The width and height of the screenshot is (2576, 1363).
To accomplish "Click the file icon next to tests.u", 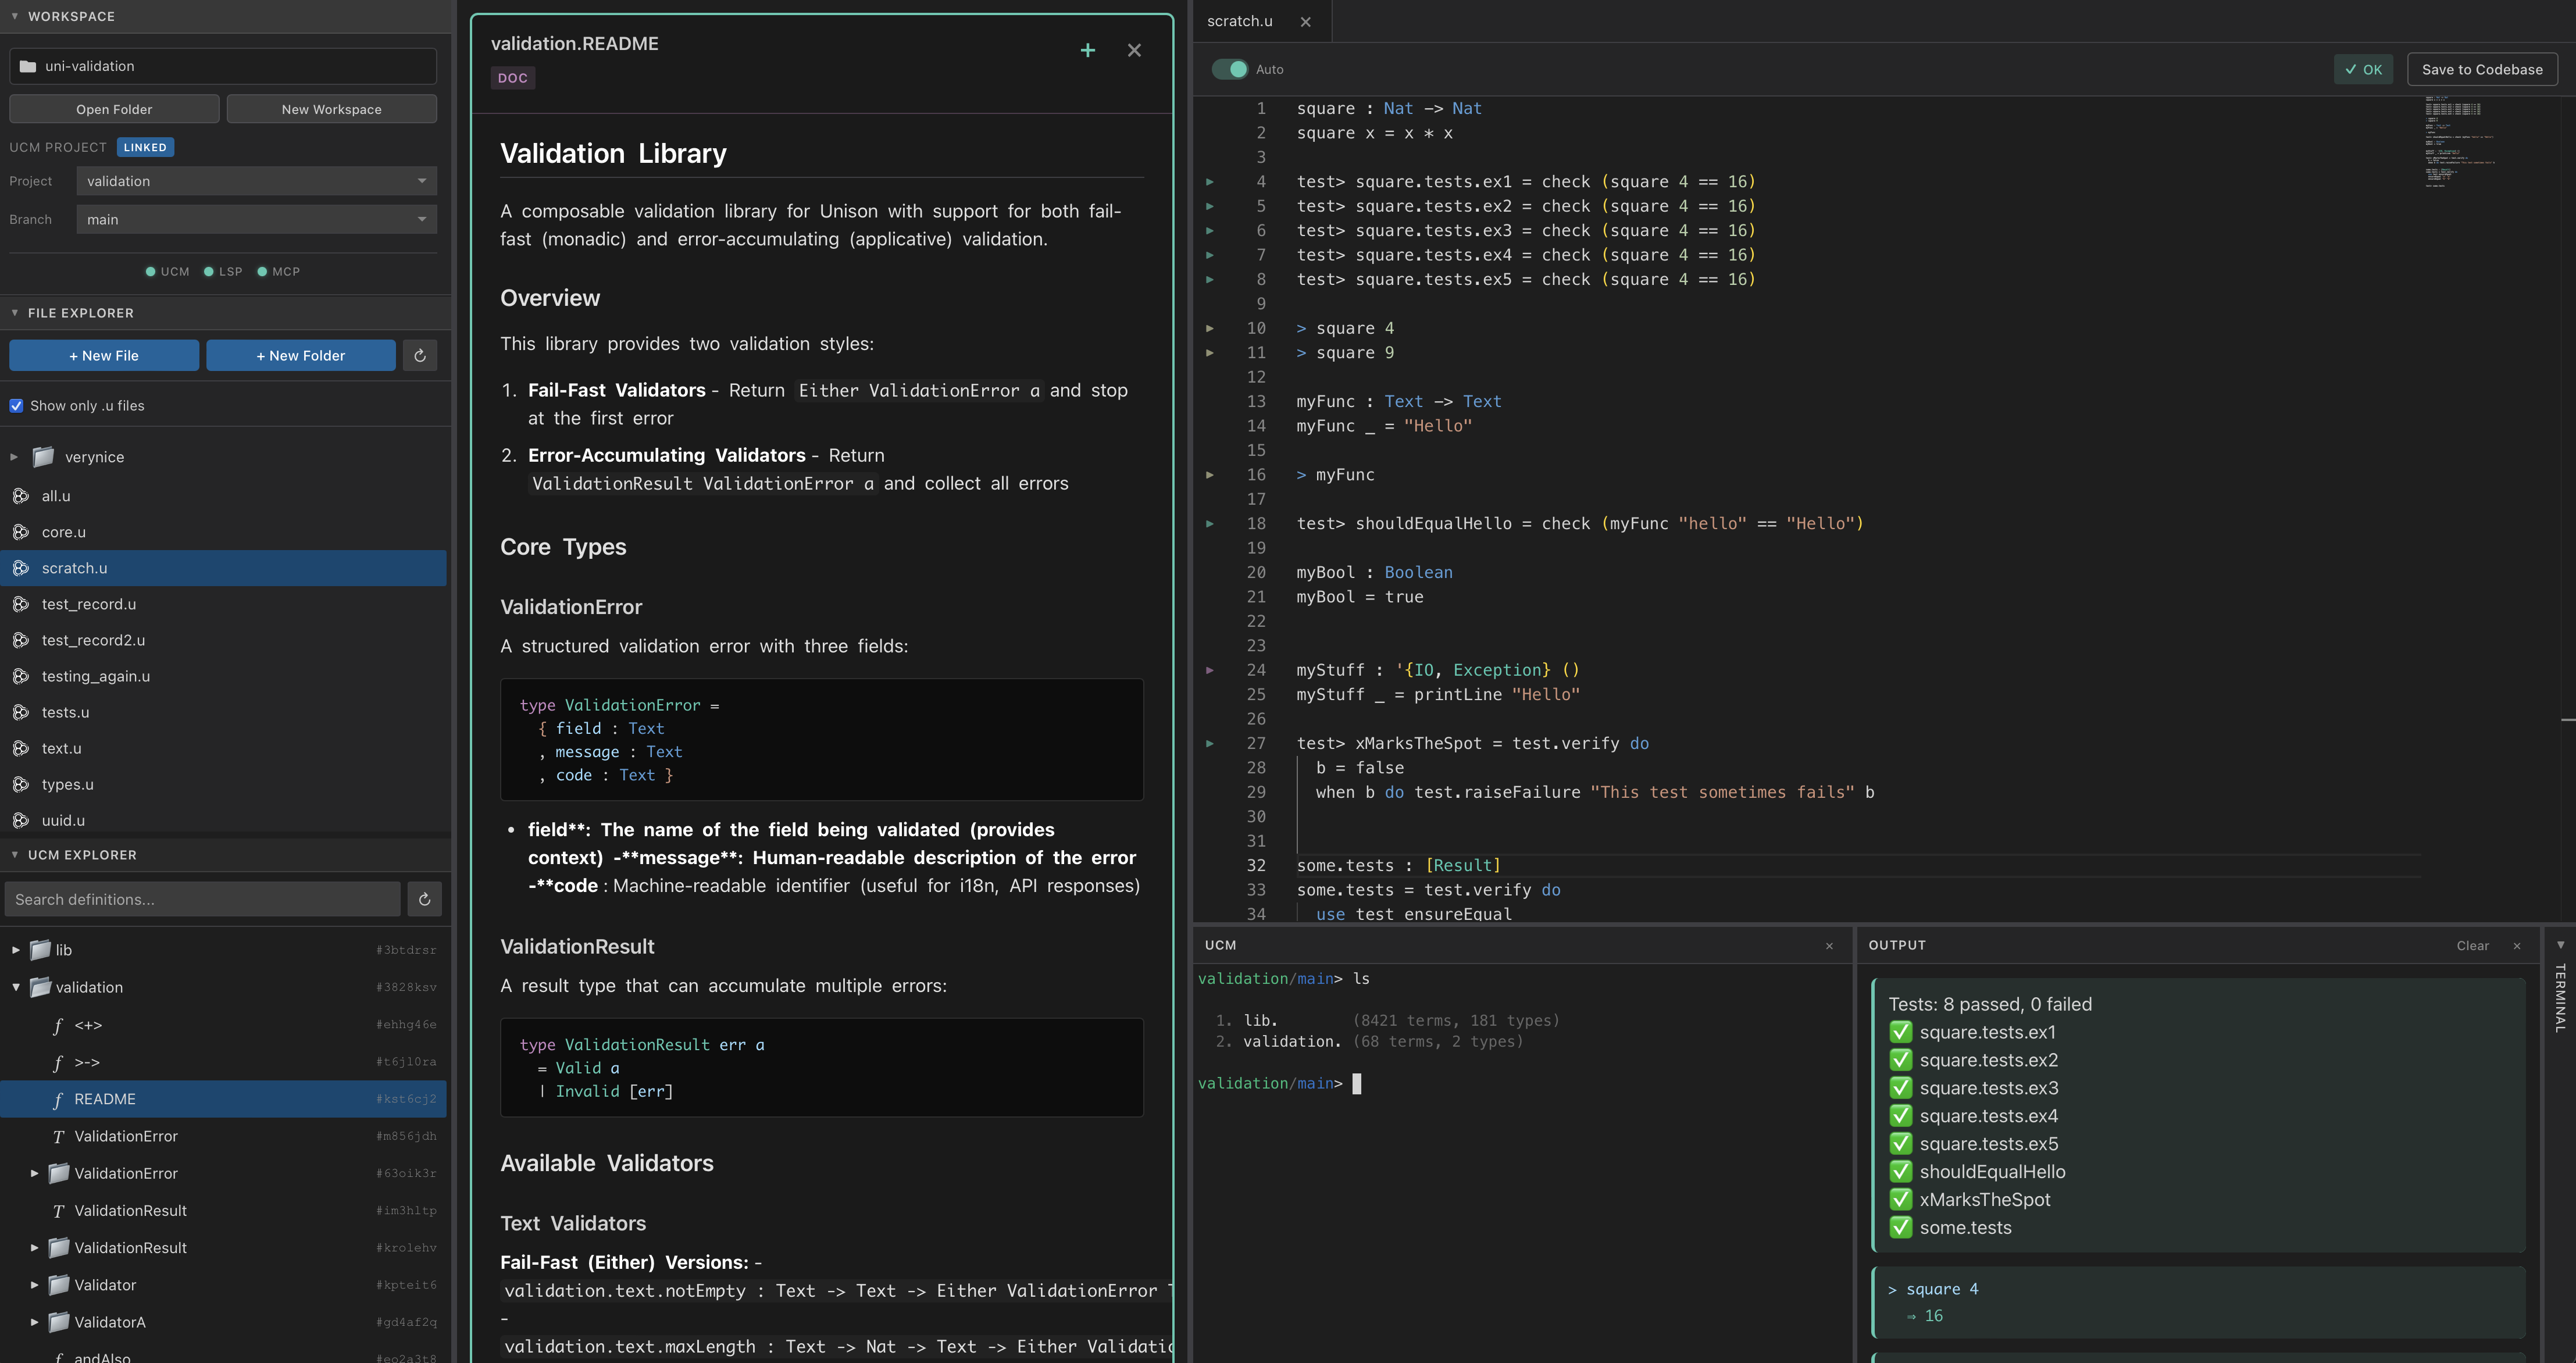I will coord(21,712).
